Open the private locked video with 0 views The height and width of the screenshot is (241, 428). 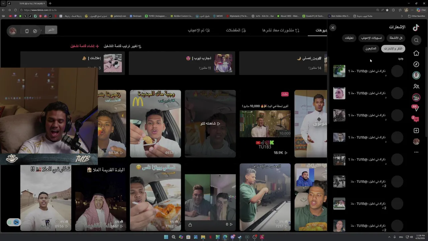pos(210,197)
